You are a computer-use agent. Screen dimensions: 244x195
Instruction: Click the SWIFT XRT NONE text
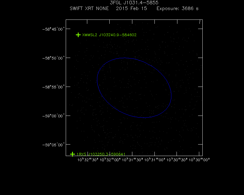tap(89, 8)
